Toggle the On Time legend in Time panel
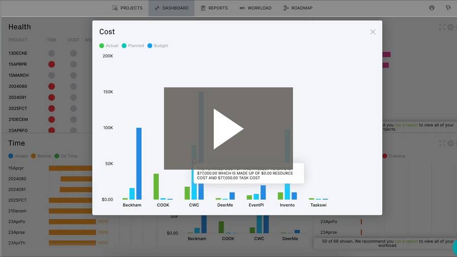 tap(66, 156)
